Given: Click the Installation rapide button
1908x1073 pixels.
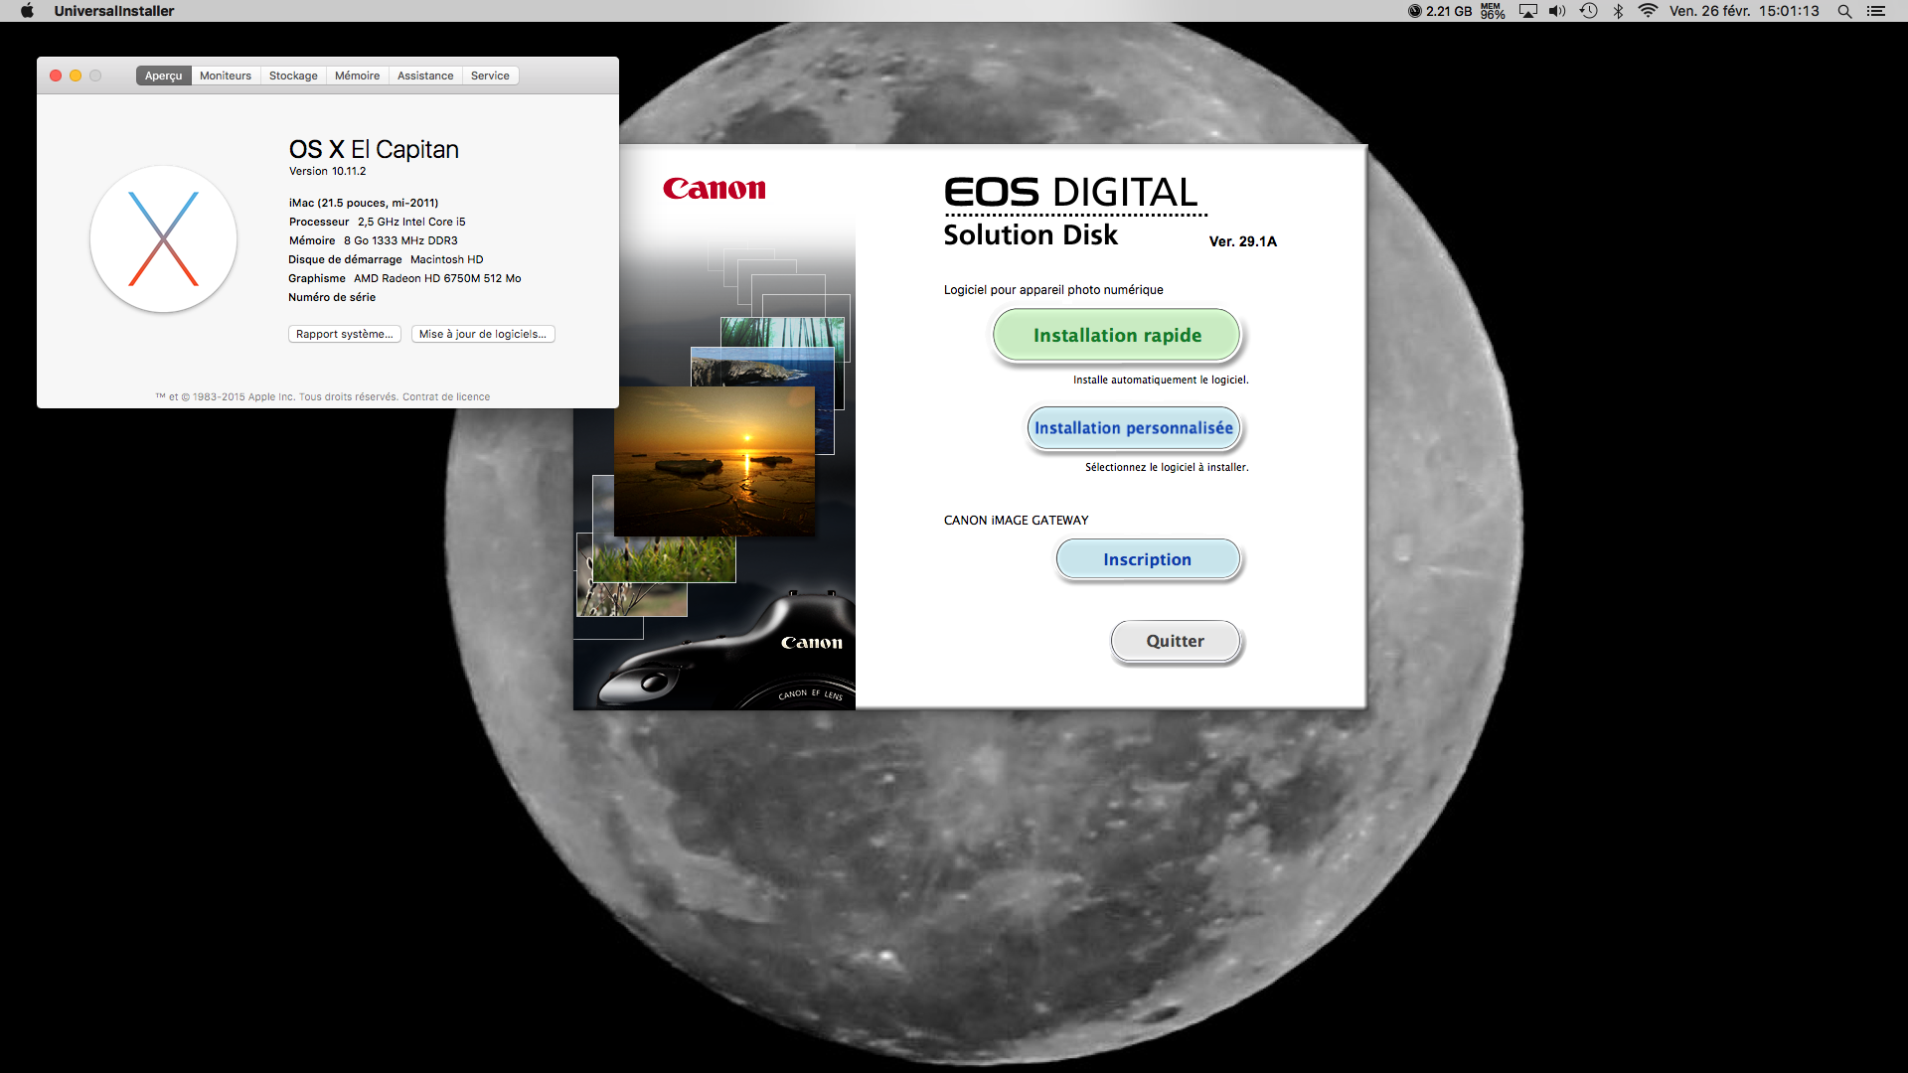Looking at the screenshot, I should [1117, 335].
